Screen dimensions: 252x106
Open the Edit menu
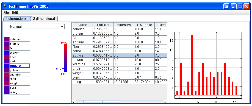tap(15, 13)
